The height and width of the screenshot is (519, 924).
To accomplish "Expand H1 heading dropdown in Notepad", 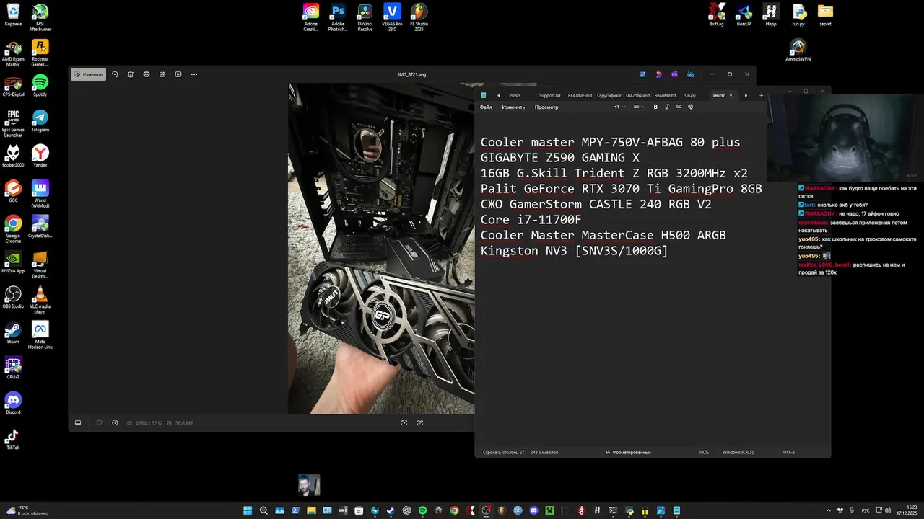I will pyautogui.click(x=619, y=107).
